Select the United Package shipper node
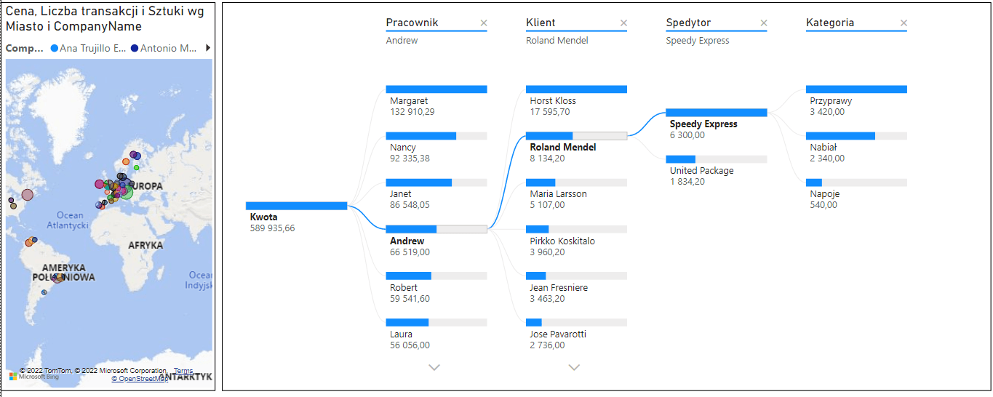 [x=717, y=171]
